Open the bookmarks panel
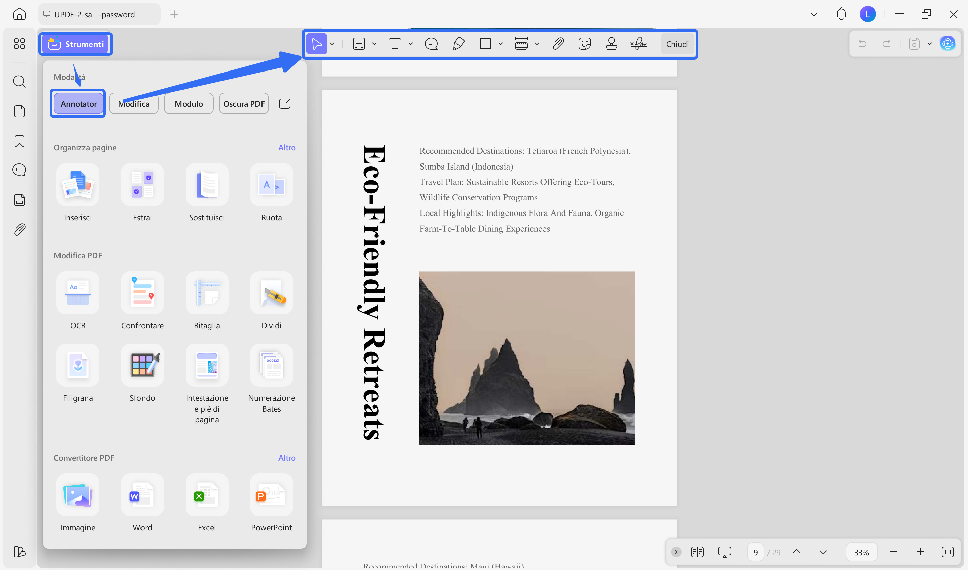 tap(19, 141)
